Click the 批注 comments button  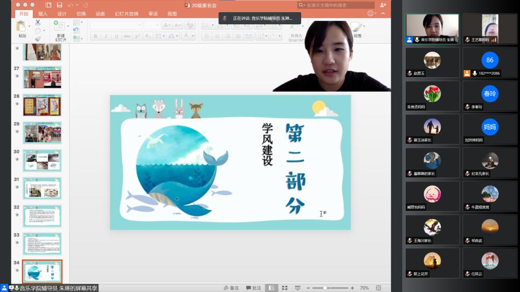coord(254,288)
